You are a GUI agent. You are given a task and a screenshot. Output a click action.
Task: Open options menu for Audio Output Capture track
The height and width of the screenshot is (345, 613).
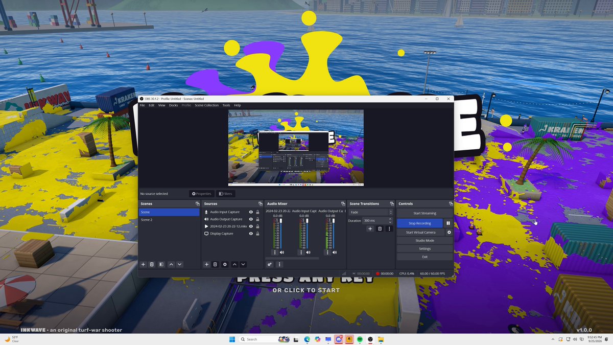[x=327, y=252]
